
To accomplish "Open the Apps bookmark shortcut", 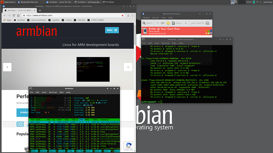I will coord(8,20).
